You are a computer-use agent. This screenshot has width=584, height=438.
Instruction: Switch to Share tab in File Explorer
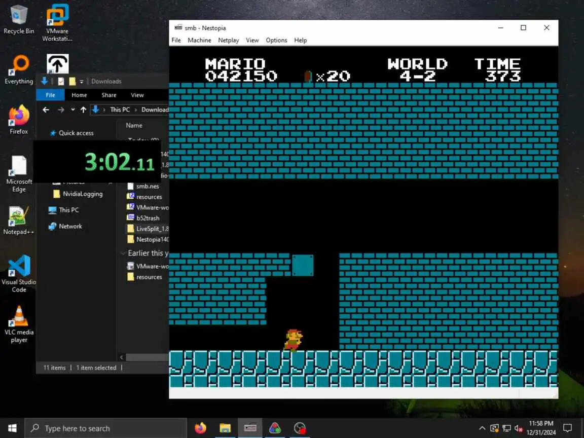pos(109,95)
